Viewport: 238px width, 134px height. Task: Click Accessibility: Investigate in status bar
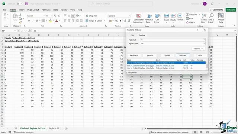pos(23,133)
